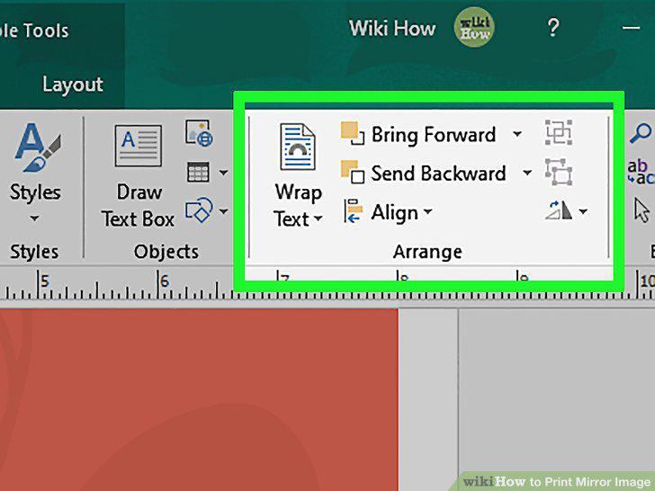This screenshot has width=655, height=491.
Task: Expand the Wrap Text dropdown arrow
Action: click(x=319, y=219)
